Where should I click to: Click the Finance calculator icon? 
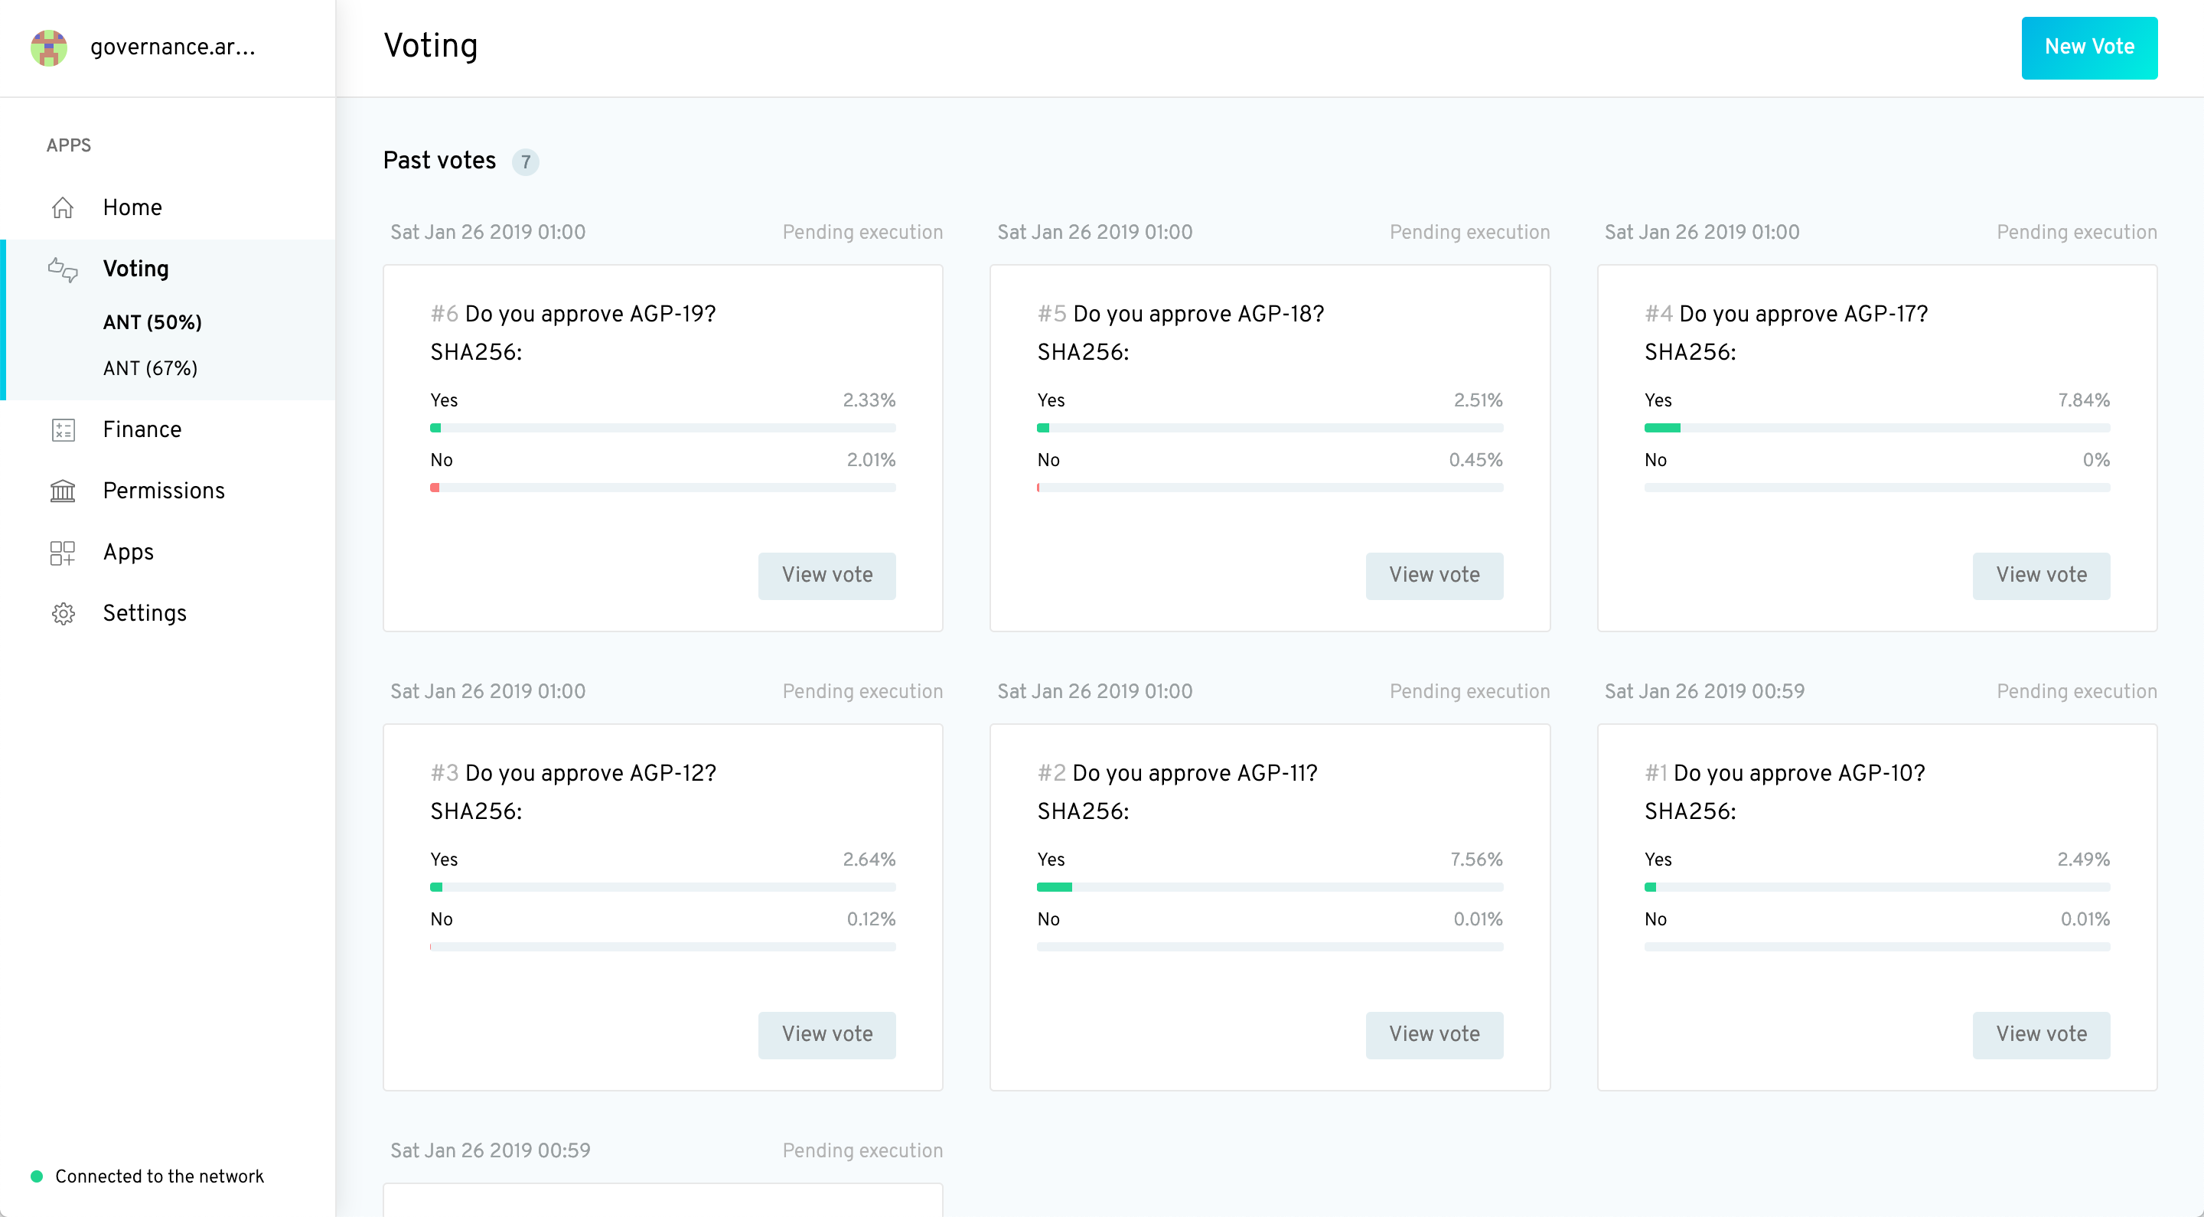pyautogui.click(x=63, y=429)
